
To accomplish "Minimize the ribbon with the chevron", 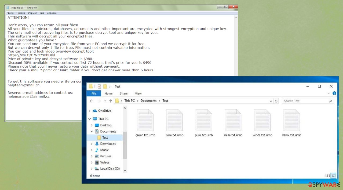I will coord(329,93).
